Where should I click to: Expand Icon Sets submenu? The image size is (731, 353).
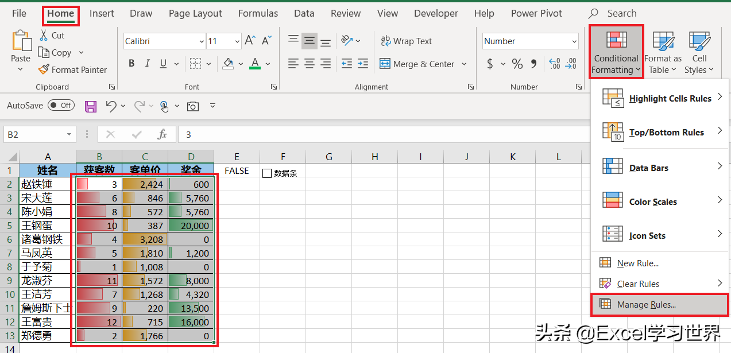click(x=660, y=235)
